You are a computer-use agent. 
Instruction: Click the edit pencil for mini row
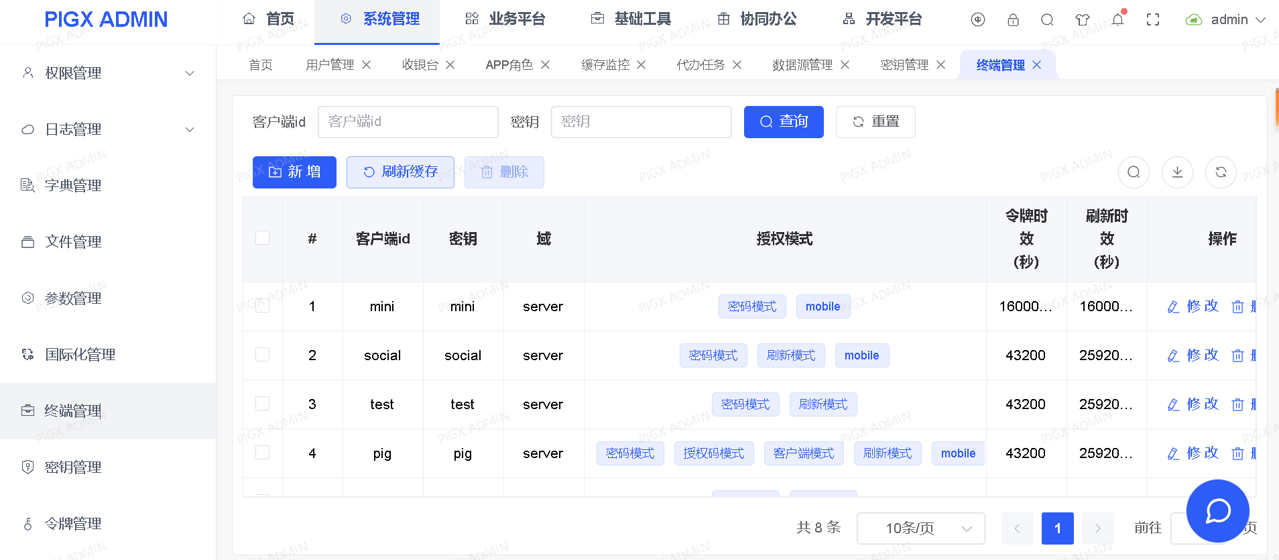[1173, 306]
